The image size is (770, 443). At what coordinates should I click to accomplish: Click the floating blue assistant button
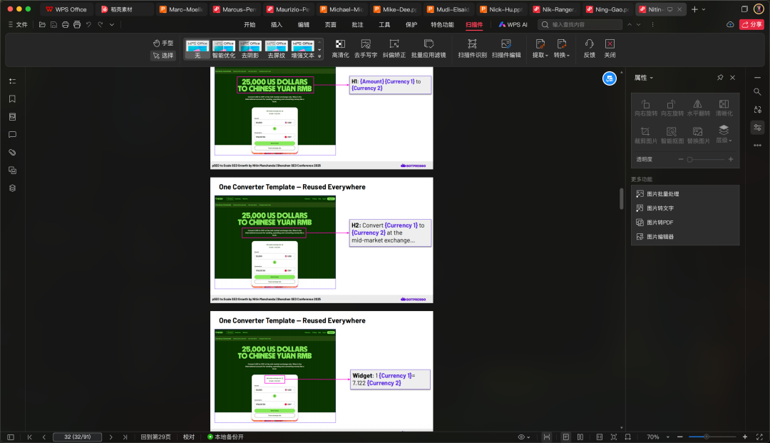[x=610, y=78]
